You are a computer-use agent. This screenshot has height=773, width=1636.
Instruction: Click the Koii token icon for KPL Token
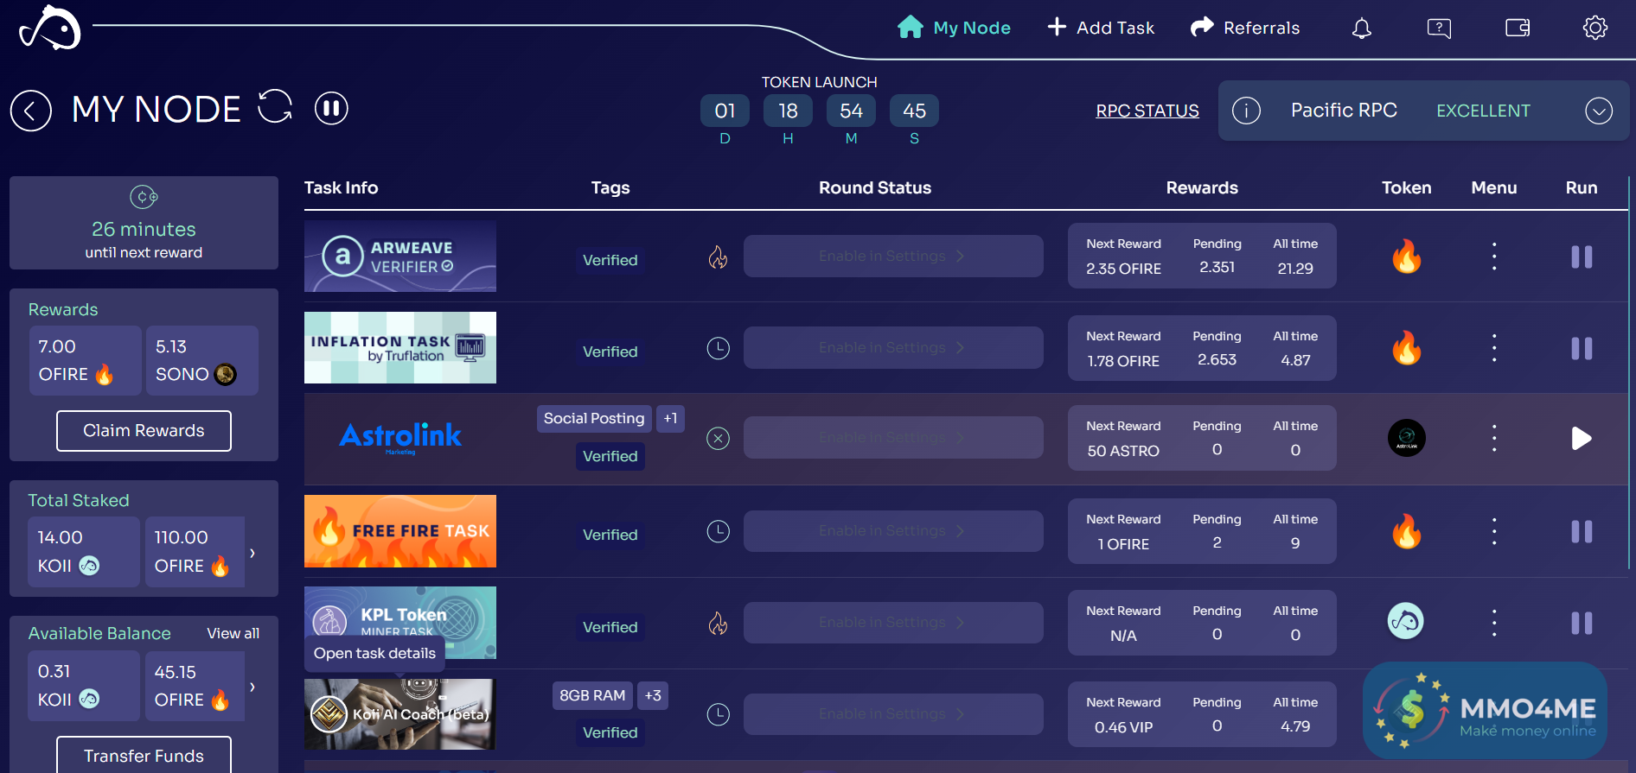click(x=1407, y=621)
